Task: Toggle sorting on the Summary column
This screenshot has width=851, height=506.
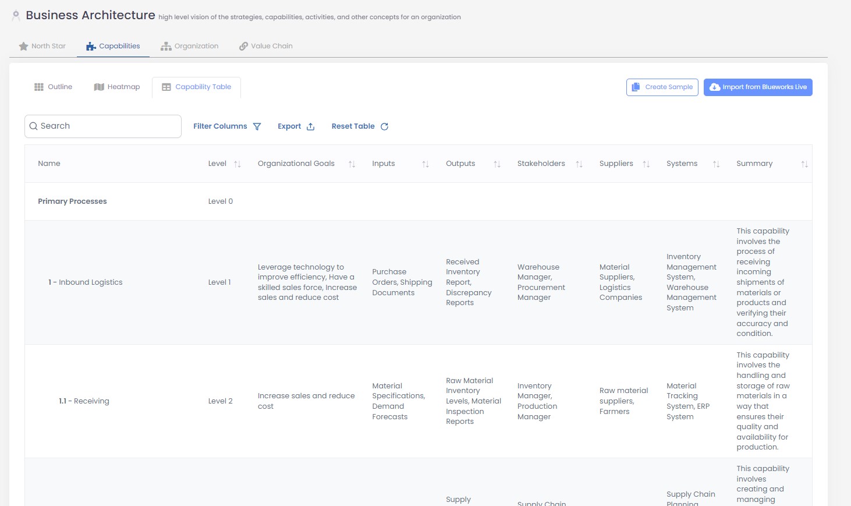Action: click(x=805, y=164)
